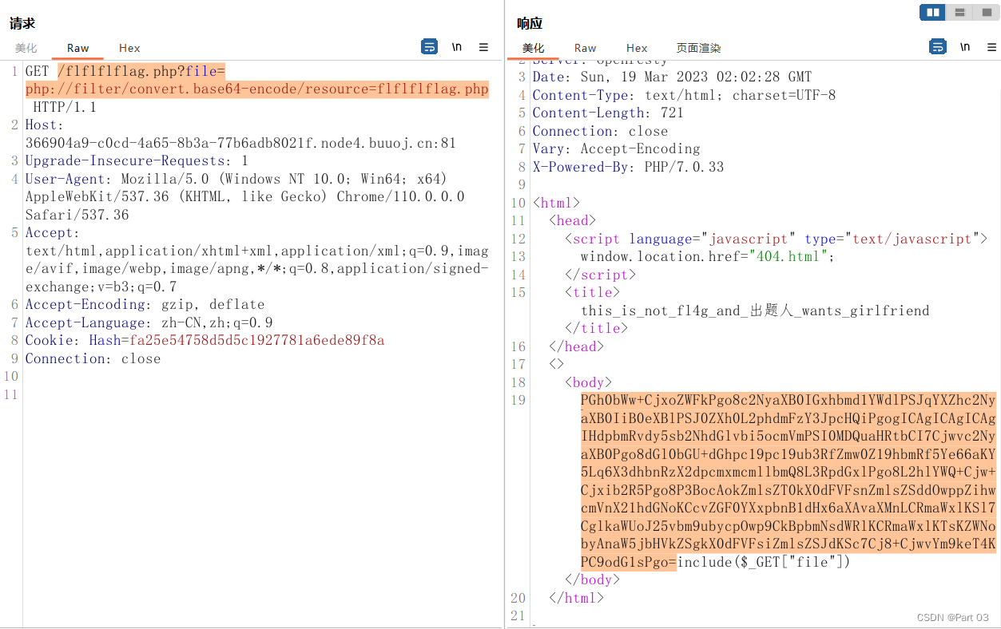Click this_is_not_fl4g title text
Screen dimensions: 1001x629
coord(755,311)
